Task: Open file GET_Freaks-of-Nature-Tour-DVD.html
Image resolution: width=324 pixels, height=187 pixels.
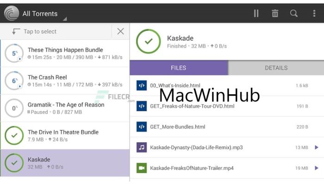Action: [227, 106]
